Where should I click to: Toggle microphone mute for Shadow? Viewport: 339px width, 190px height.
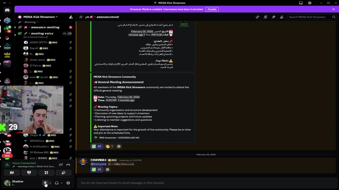click(x=45, y=183)
